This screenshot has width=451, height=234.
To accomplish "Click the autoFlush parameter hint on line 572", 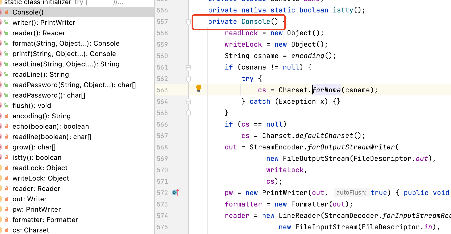I will (x=351, y=192).
